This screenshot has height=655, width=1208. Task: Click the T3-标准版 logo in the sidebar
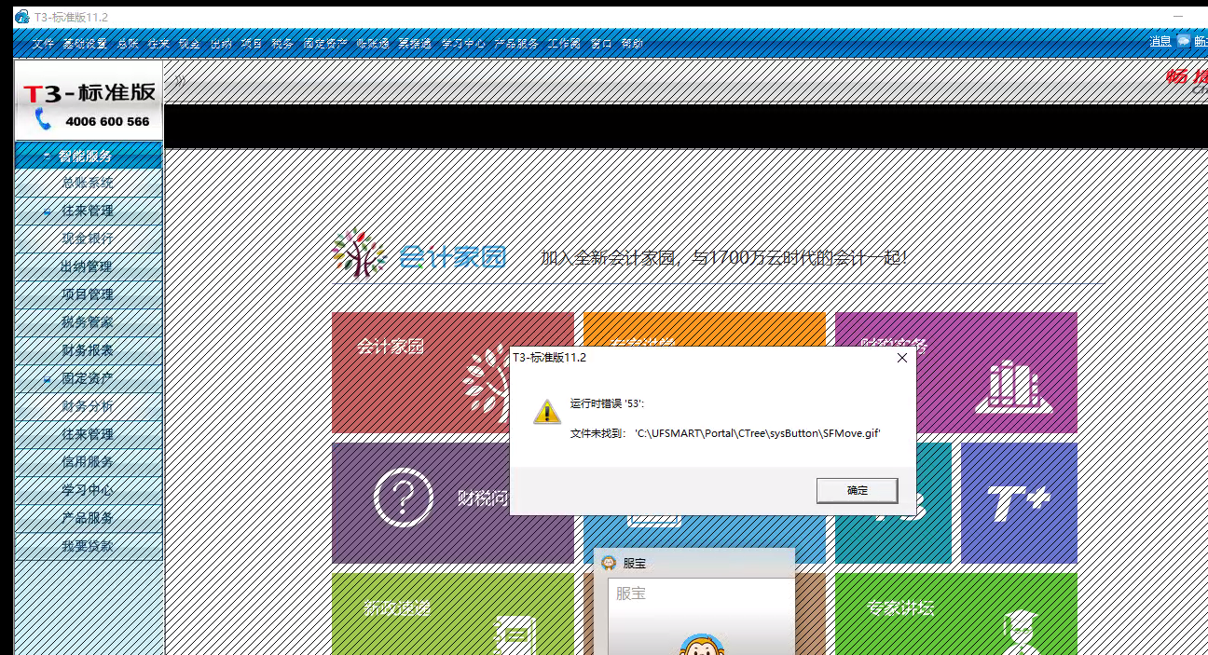pos(89,92)
